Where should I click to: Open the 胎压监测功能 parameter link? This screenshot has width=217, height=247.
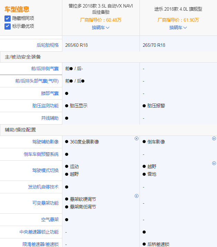45,106
